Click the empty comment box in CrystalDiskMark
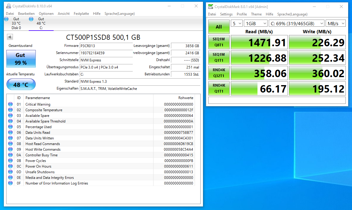Screen dimensions: 352x210 277,100
